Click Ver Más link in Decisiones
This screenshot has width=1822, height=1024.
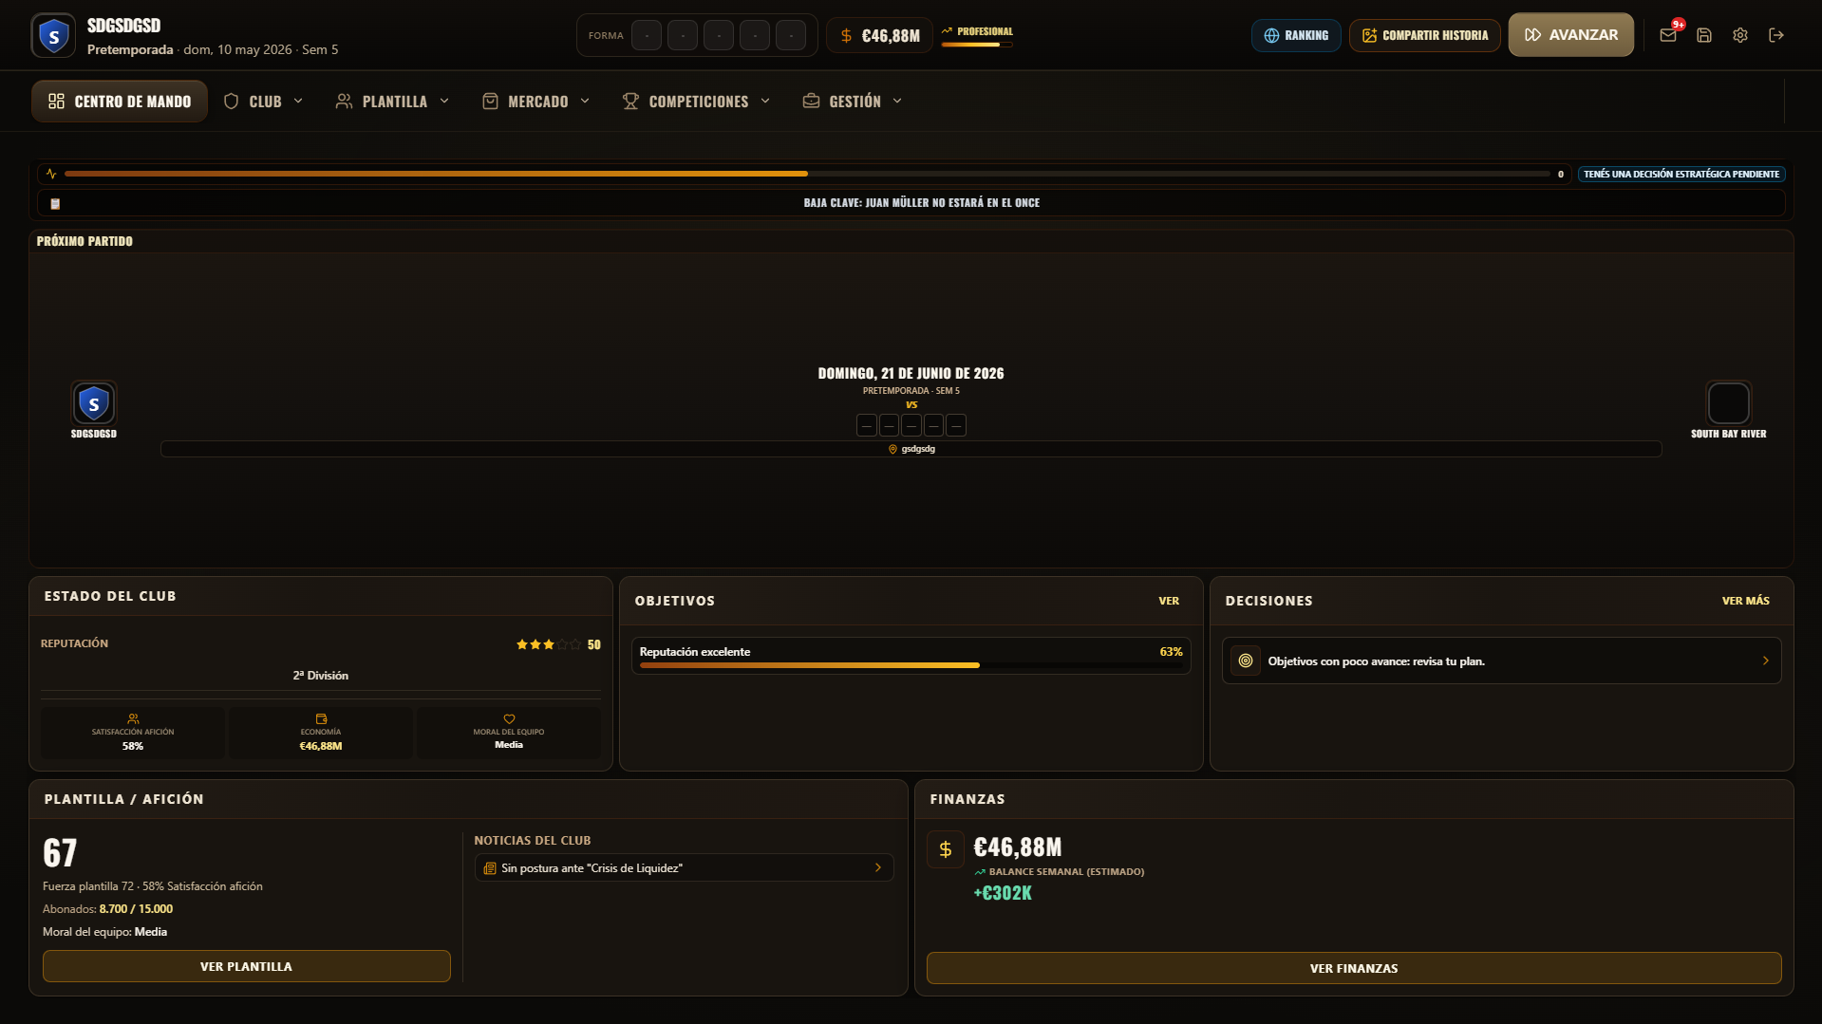coord(1745,601)
